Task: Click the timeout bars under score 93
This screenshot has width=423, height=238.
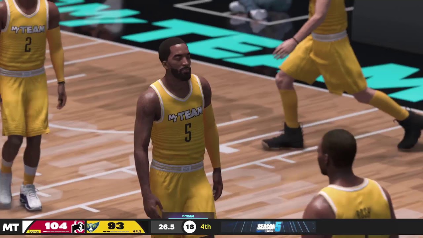Action: pyautogui.click(x=116, y=231)
